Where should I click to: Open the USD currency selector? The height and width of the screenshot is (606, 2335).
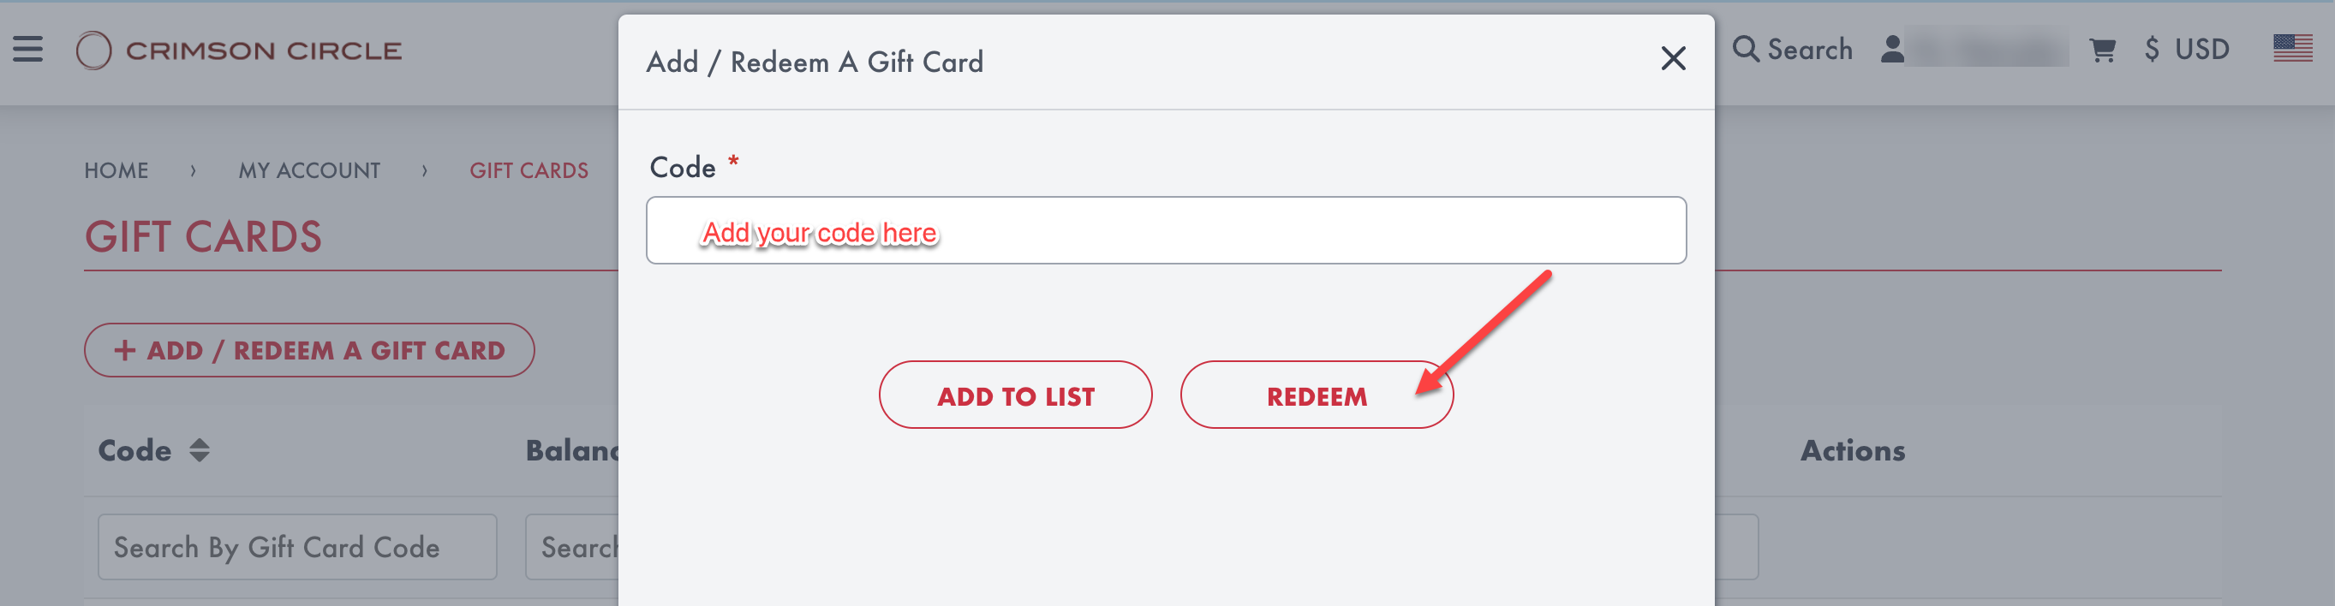coord(2186,49)
